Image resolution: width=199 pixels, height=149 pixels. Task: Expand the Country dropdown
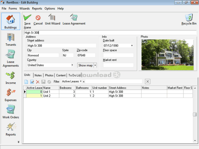72,65
